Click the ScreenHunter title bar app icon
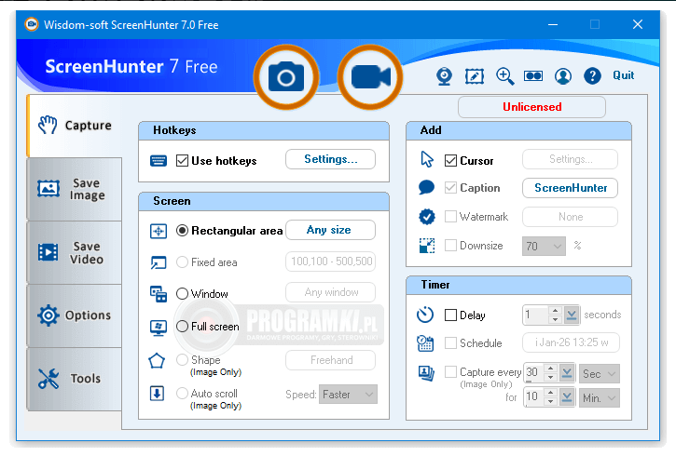Image resolution: width=676 pixels, height=456 pixels. click(32, 24)
